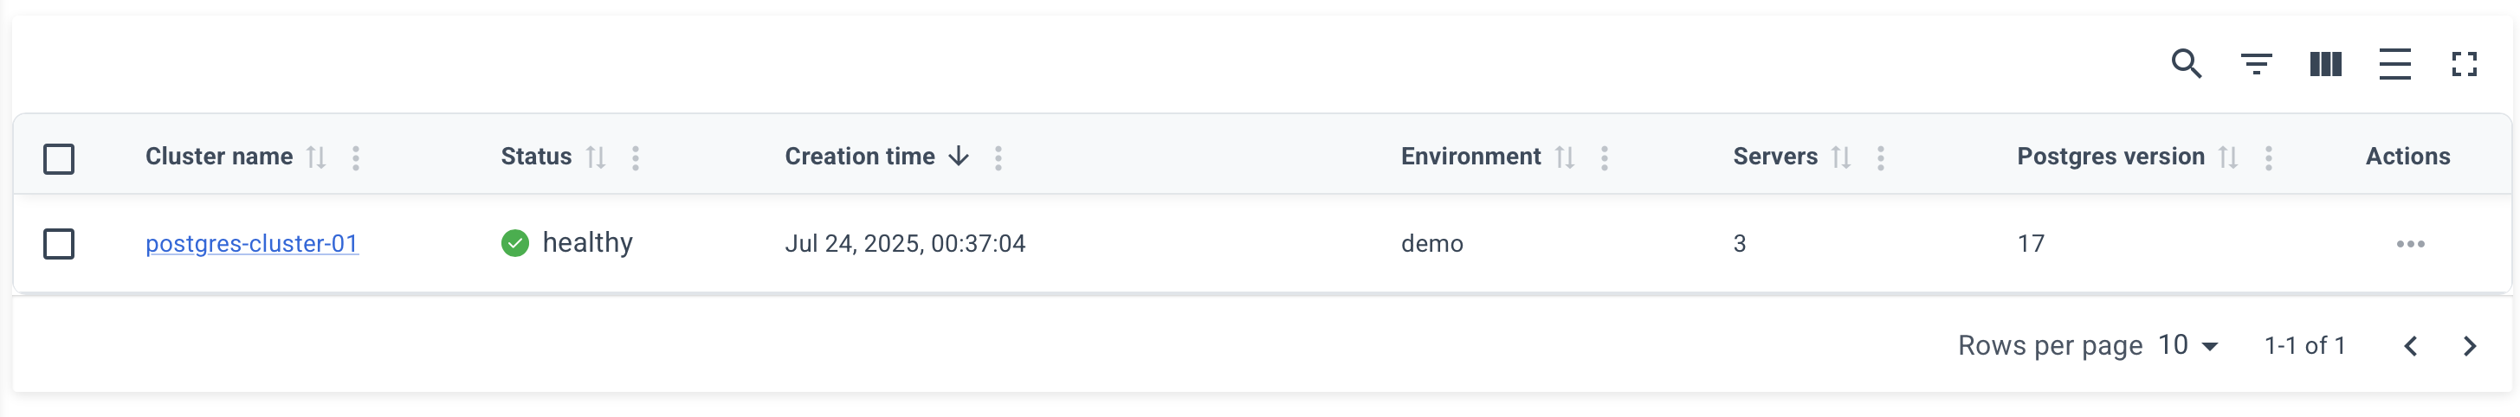The width and height of the screenshot is (2520, 417).
Task: Sort by Postgres version arrows
Action: (x=2228, y=157)
